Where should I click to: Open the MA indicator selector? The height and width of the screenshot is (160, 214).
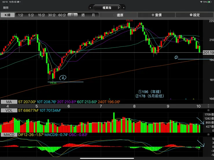9,102
